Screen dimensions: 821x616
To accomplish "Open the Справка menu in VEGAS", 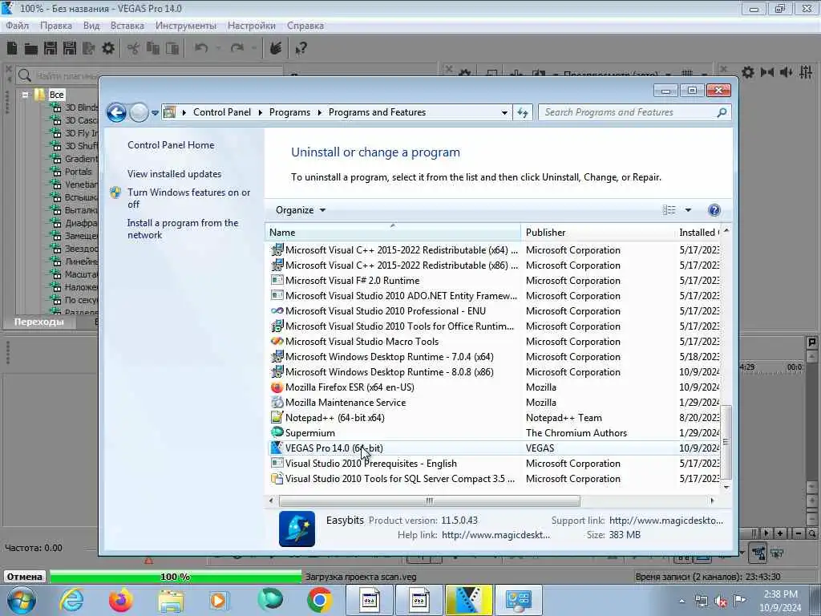I will (x=305, y=26).
